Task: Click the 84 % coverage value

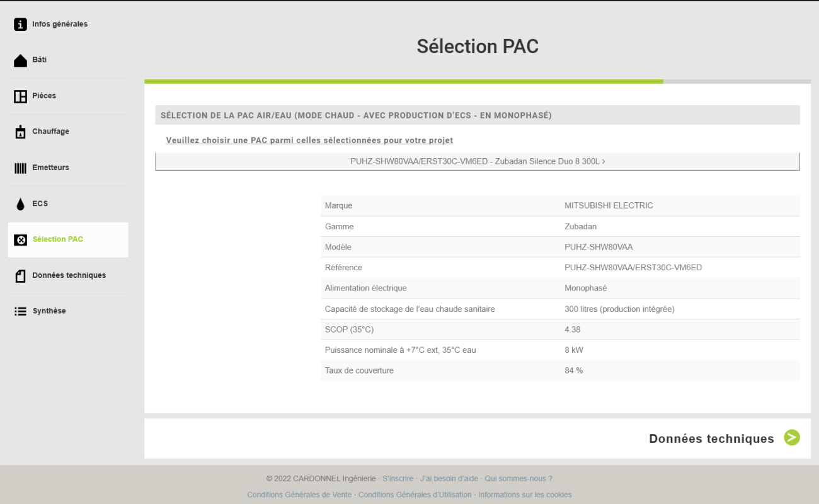Action: pyautogui.click(x=573, y=370)
